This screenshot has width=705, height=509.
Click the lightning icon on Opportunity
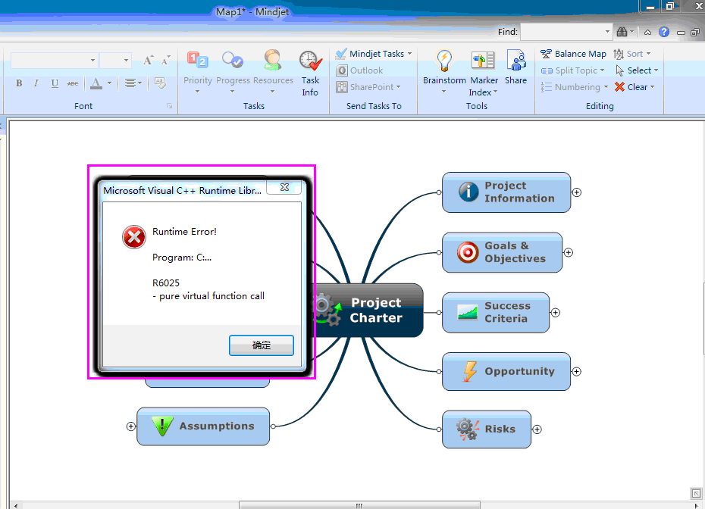click(x=469, y=372)
